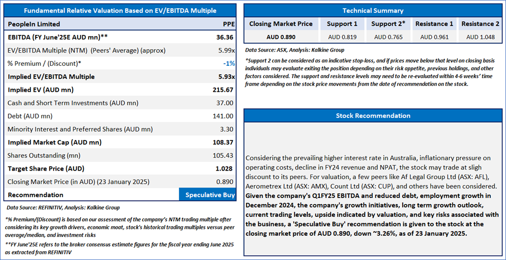Click the 'Resistance 1' column header

click(434, 24)
